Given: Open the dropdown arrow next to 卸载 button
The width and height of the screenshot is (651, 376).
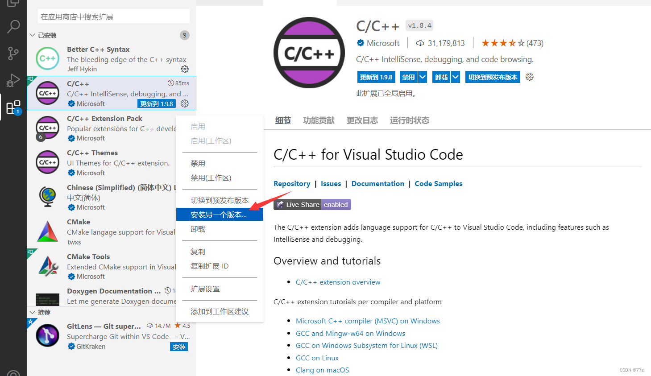Looking at the screenshot, I should coord(456,77).
